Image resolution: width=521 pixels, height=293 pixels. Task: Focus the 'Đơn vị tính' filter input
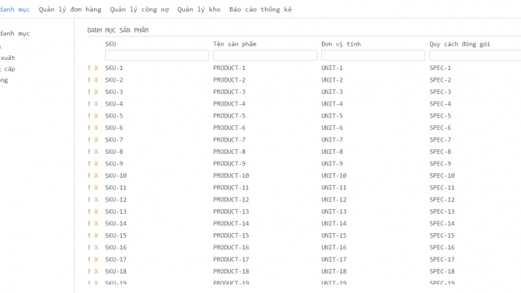[372, 55]
